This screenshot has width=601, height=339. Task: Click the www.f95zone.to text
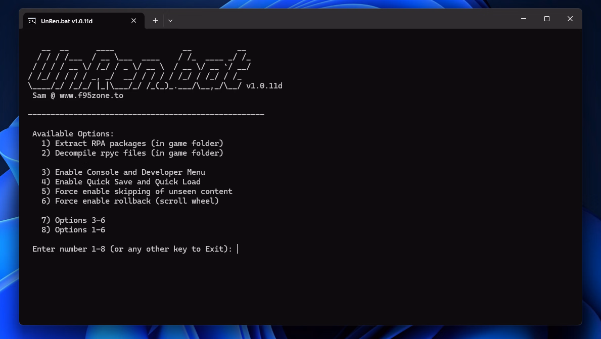pyautogui.click(x=91, y=95)
